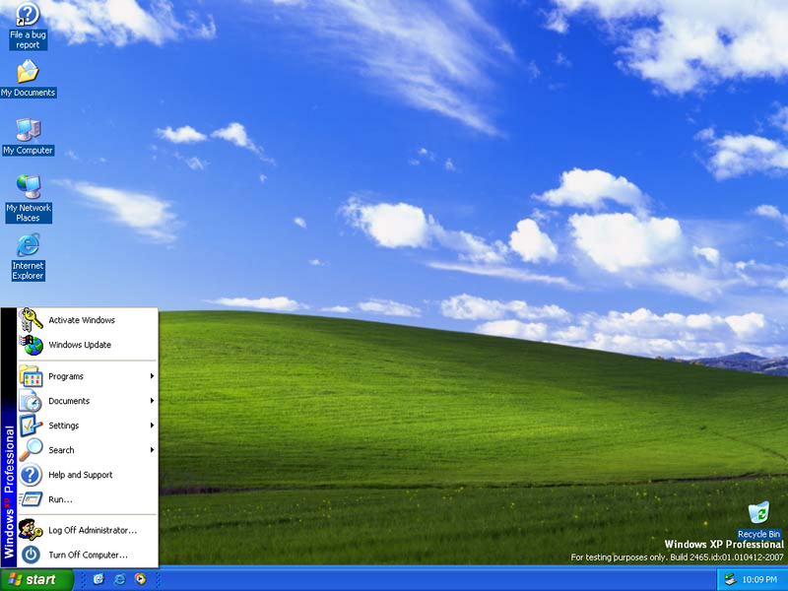Viewport: 788px width, 591px height.
Task: Open the File a bug report desktop shortcut
Action: click(28, 26)
